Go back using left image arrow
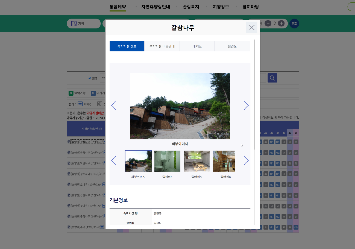This screenshot has height=249, width=355. point(114,106)
